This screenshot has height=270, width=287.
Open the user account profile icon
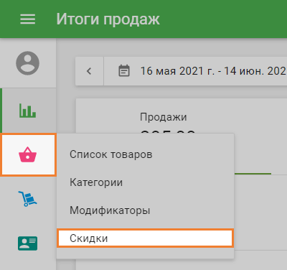coord(28,63)
